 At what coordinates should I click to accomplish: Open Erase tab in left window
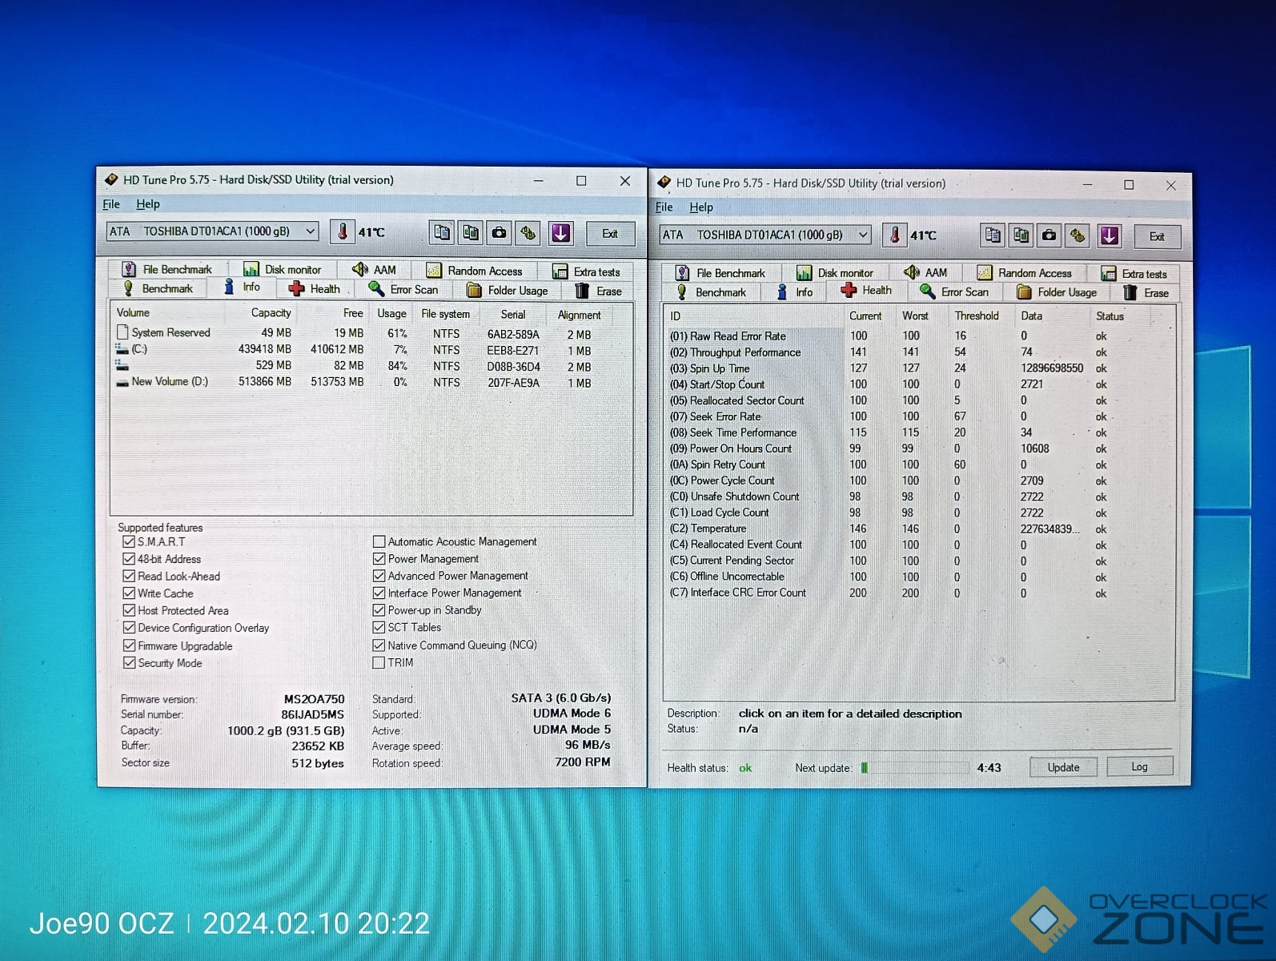(599, 292)
